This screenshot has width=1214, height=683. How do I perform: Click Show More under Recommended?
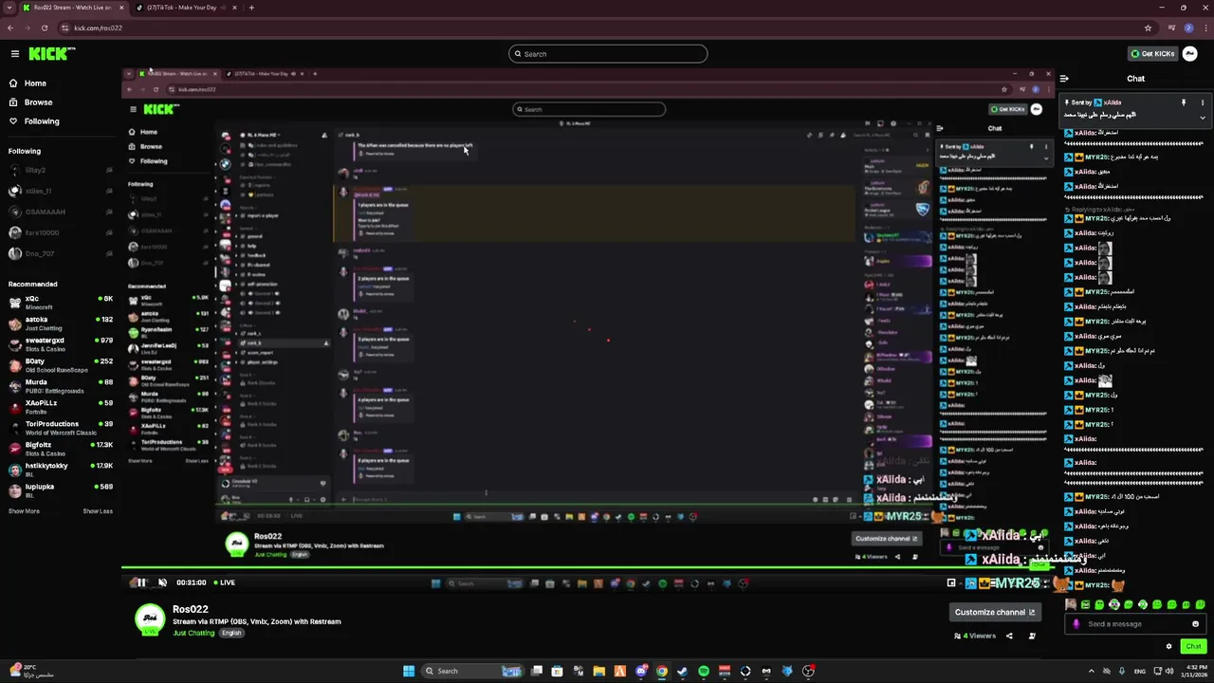tap(24, 511)
